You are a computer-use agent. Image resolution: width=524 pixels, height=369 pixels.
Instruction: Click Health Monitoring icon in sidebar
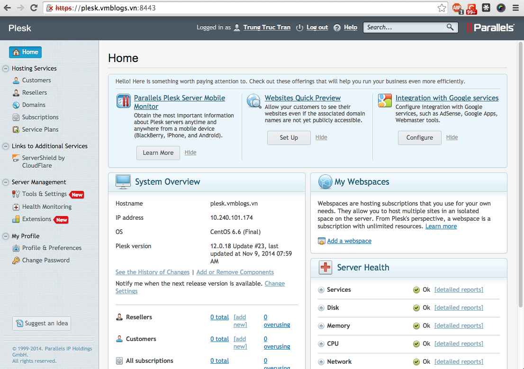(16, 207)
